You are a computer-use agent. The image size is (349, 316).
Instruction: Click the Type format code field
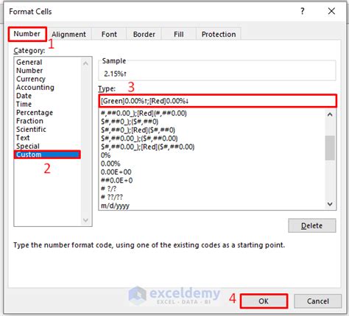[217, 101]
